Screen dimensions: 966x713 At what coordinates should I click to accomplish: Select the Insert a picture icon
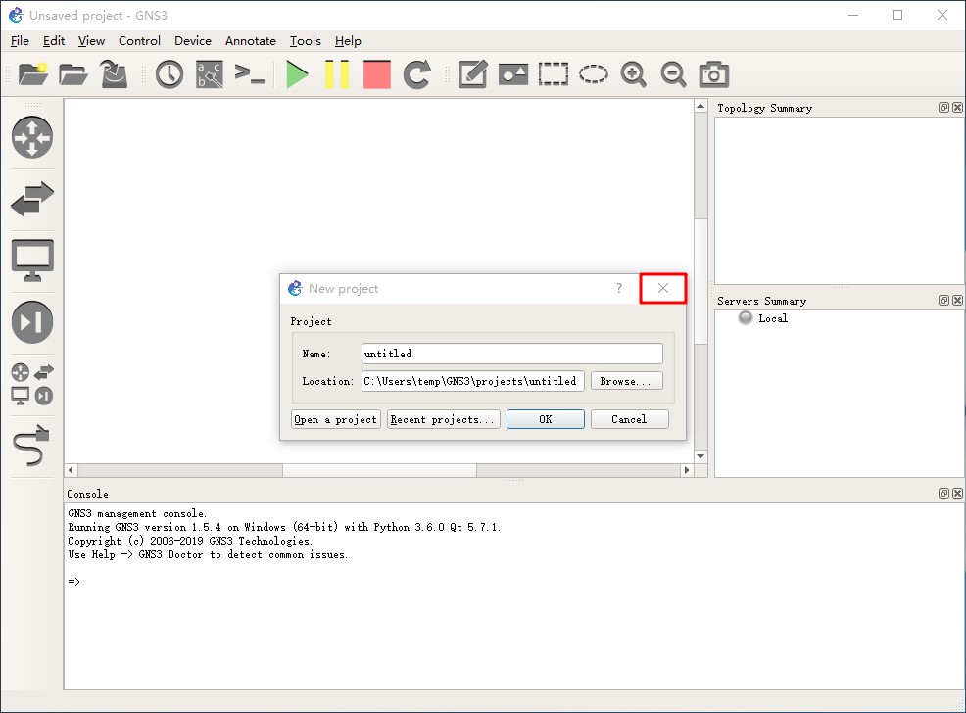(x=513, y=73)
